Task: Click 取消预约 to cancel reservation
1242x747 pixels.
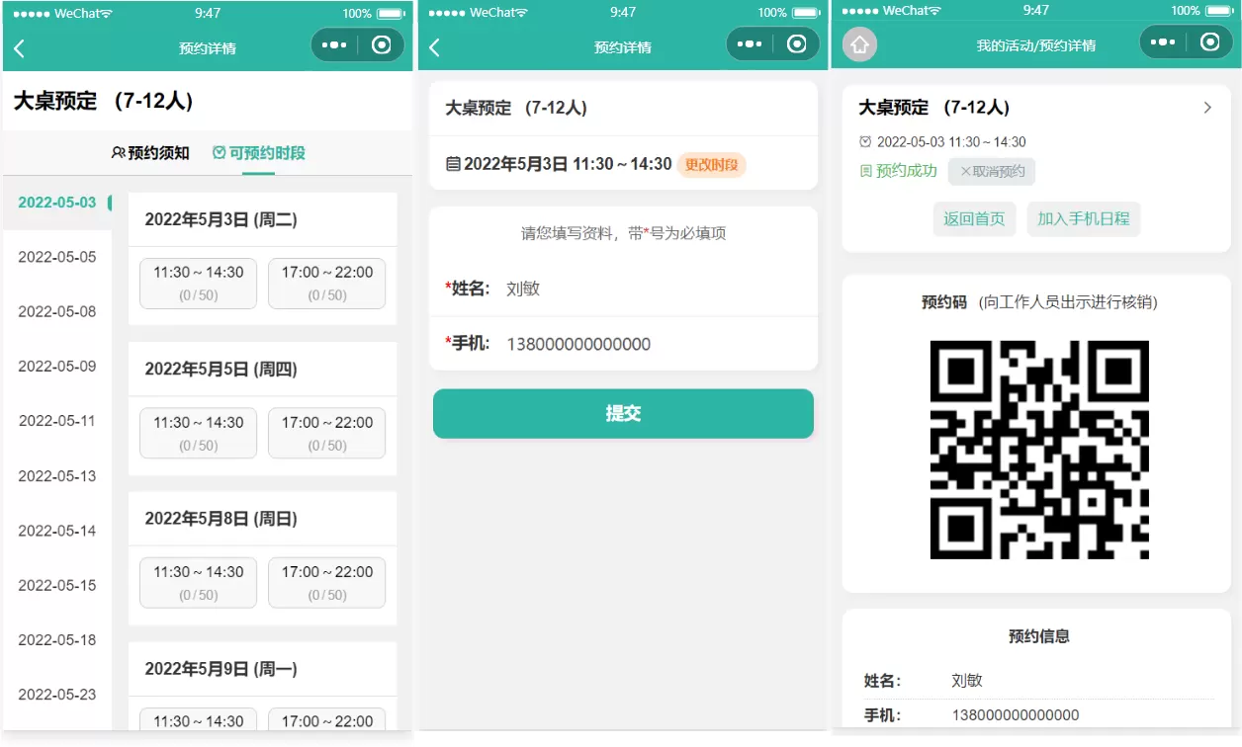Action: click(992, 171)
